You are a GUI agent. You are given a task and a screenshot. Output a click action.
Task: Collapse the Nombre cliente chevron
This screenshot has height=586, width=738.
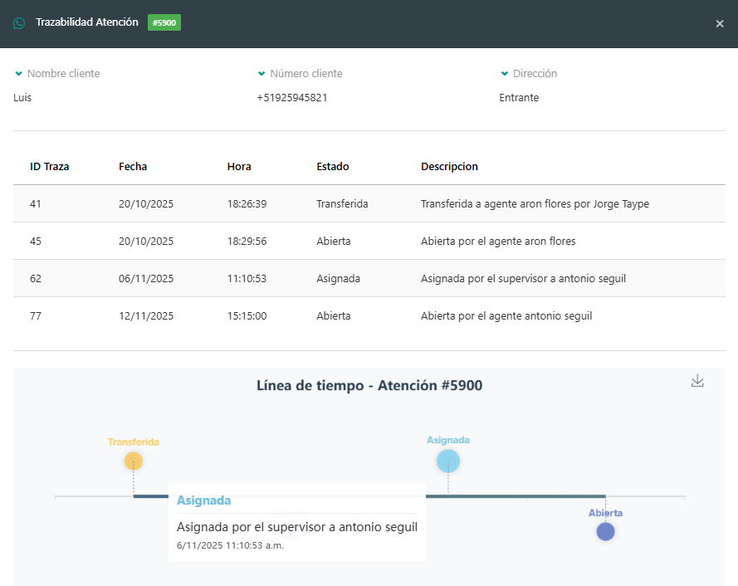[x=18, y=74]
